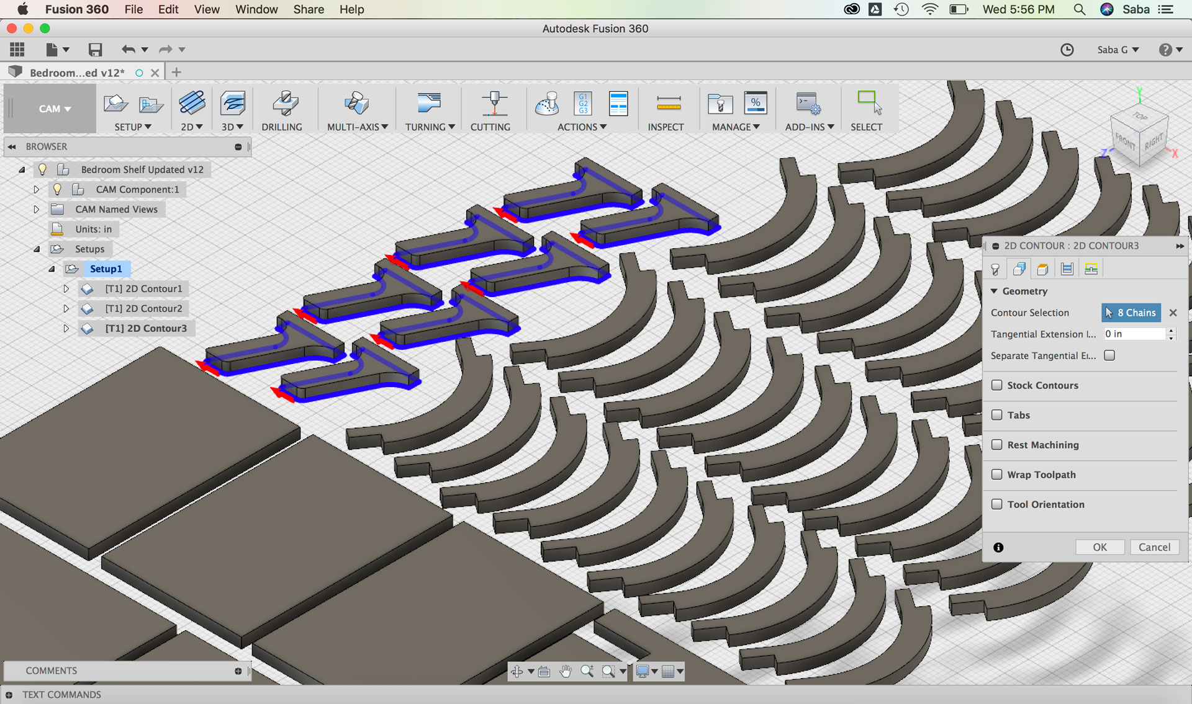
Task: Click the Simulate icon in Actions
Action: (547, 104)
